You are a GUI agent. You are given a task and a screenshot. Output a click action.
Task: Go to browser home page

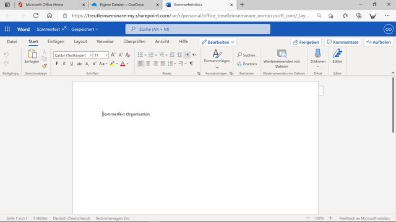49,15
